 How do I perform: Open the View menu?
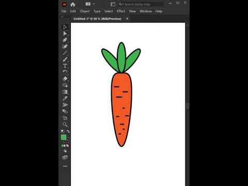[x=132, y=11]
